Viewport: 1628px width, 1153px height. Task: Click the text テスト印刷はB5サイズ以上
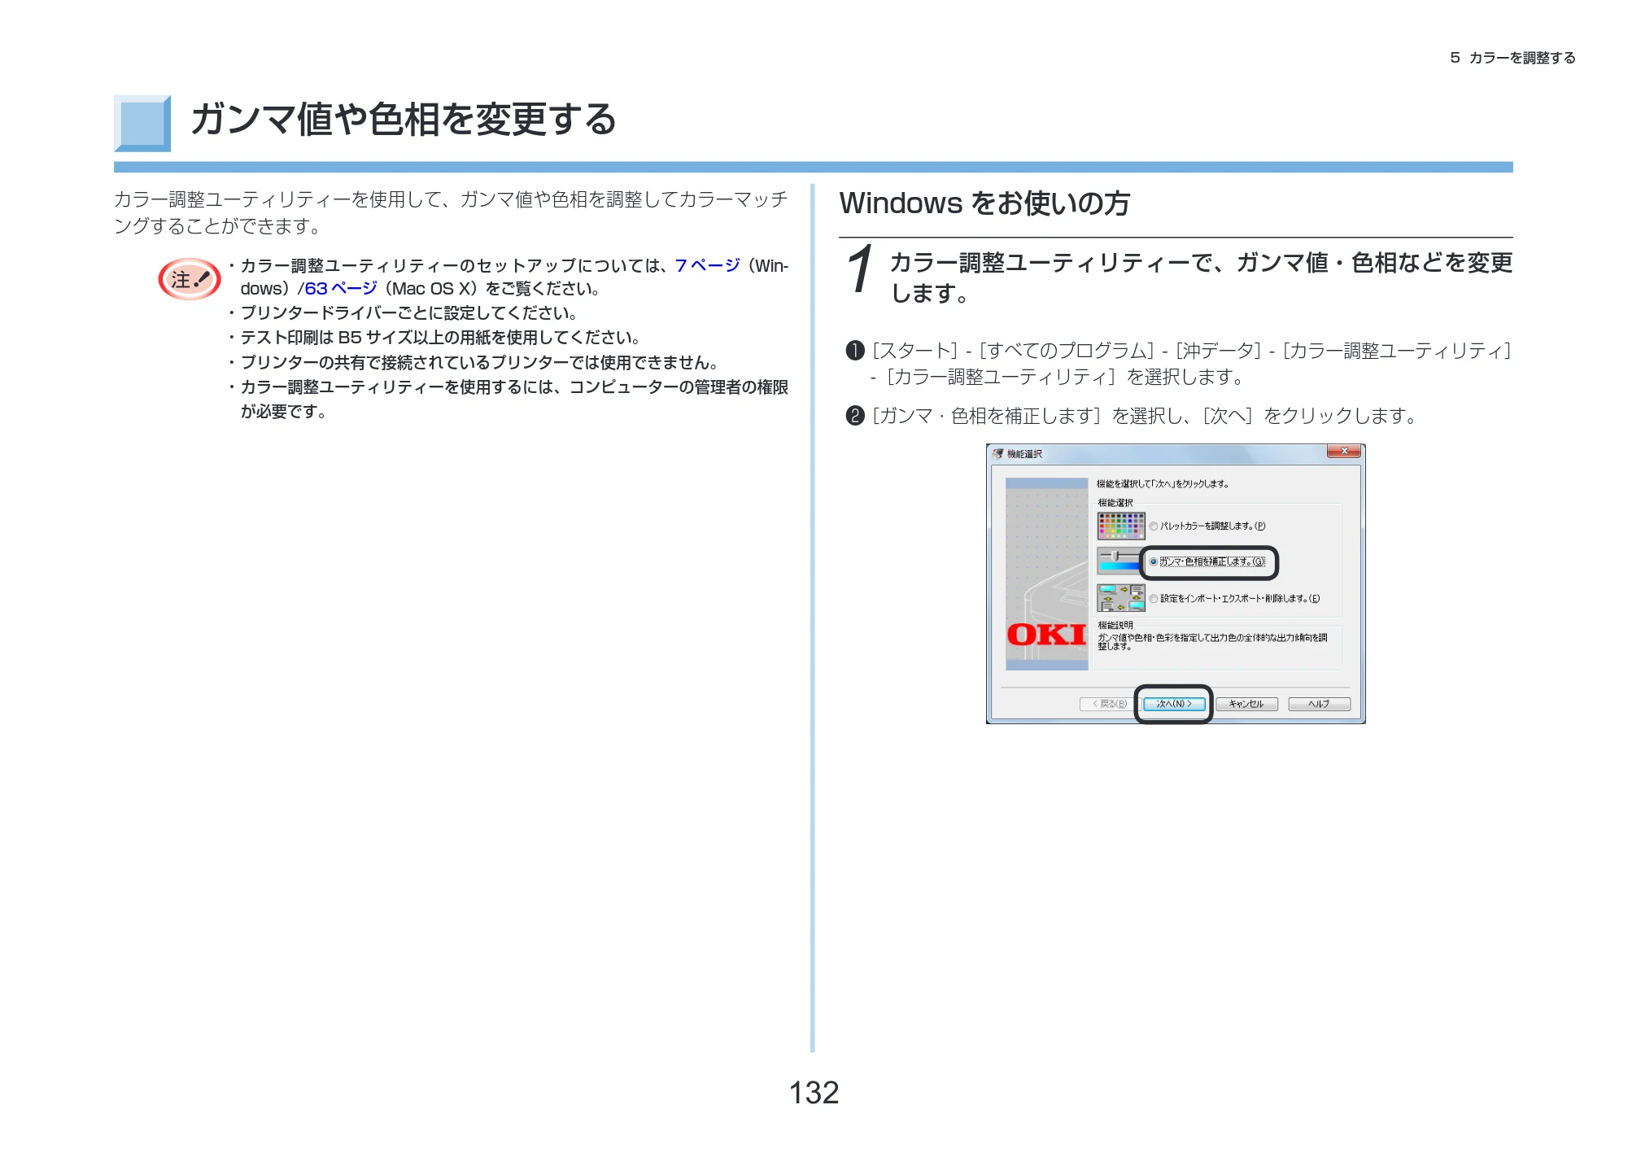[440, 338]
